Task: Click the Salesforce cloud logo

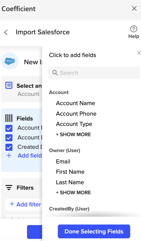Action: click(10, 61)
